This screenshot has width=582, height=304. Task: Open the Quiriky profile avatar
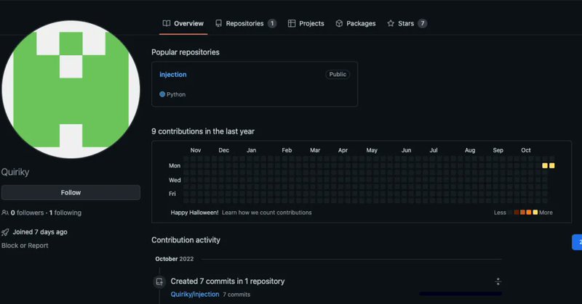[x=71, y=89]
